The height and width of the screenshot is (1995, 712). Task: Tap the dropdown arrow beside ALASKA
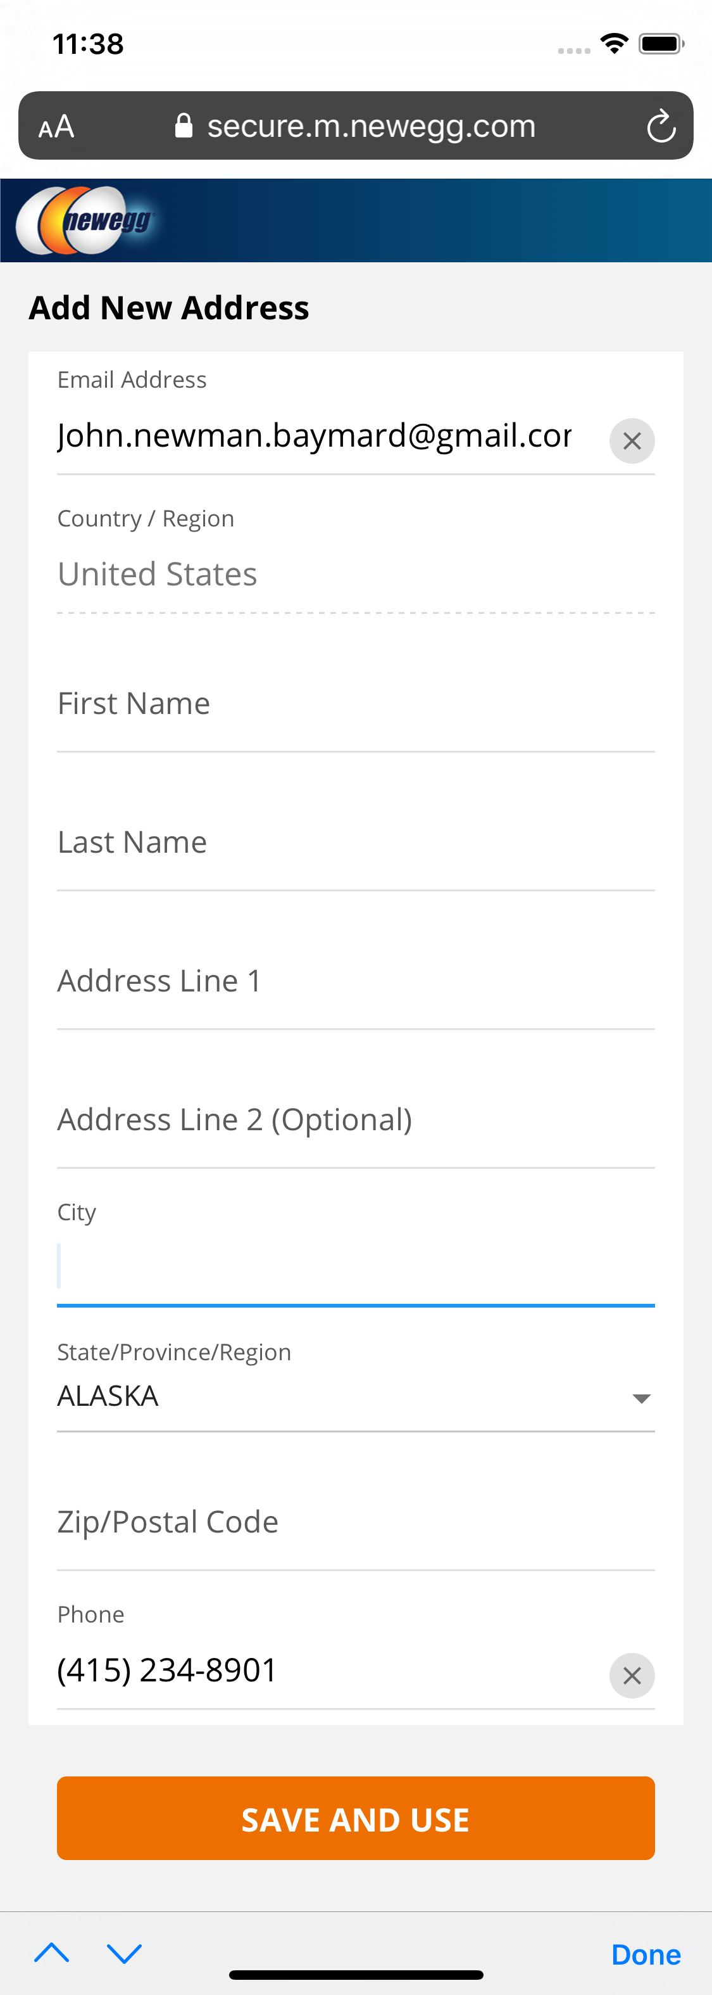[x=640, y=1398]
